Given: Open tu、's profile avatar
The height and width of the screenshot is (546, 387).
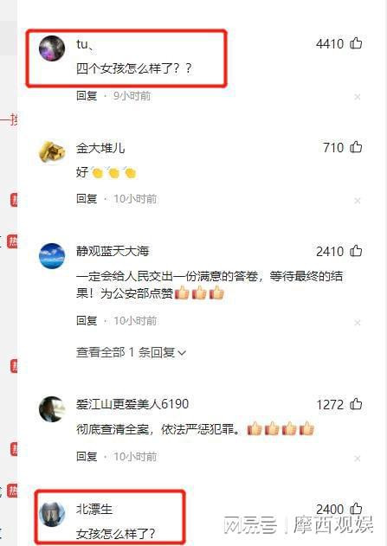Looking at the screenshot, I should [52, 48].
